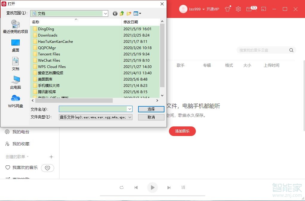The height and width of the screenshot is (201, 305).
Task: Navigate up one folder level in the dialog
Action: (122, 13)
